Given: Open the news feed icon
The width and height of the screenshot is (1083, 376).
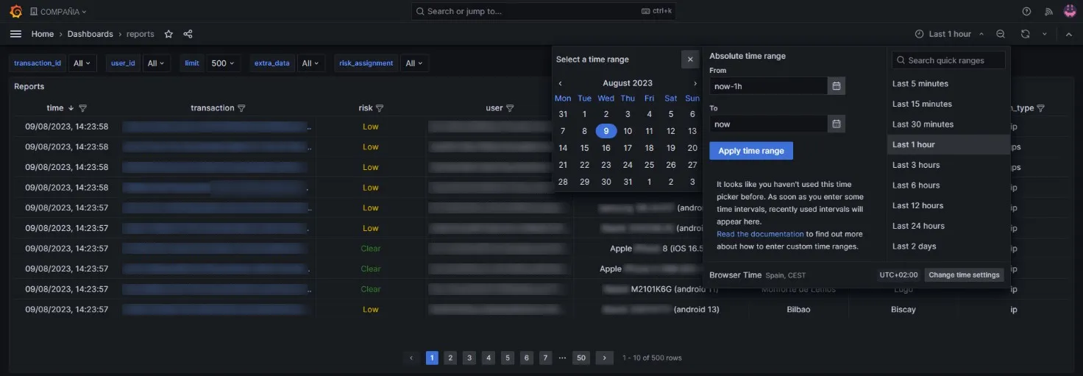Looking at the screenshot, I should [x=1048, y=12].
